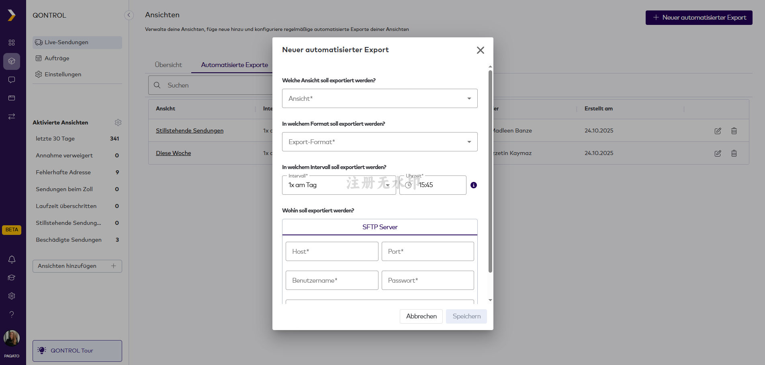The height and width of the screenshot is (365, 765).
Task: Click the edit icon for Stillstehende Sendungen
Action: tap(718, 131)
